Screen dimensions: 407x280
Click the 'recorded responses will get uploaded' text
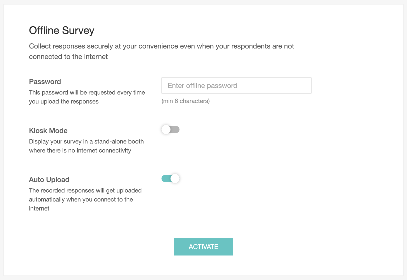pyautogui.click(x=85, y=190)
